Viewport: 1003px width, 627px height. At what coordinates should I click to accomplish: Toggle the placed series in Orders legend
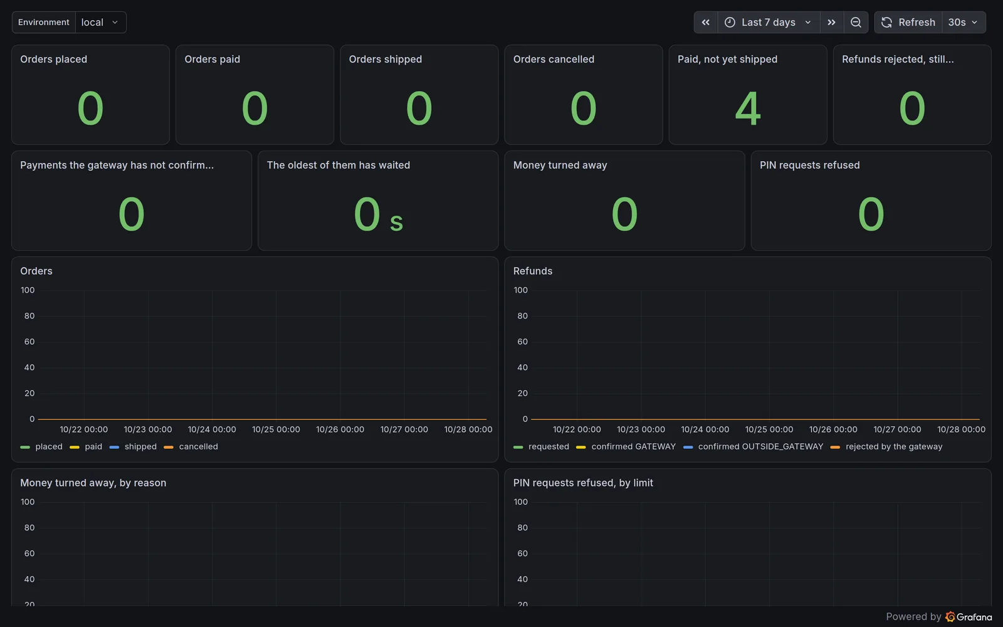pyautogui.click(x=41, y=447)
